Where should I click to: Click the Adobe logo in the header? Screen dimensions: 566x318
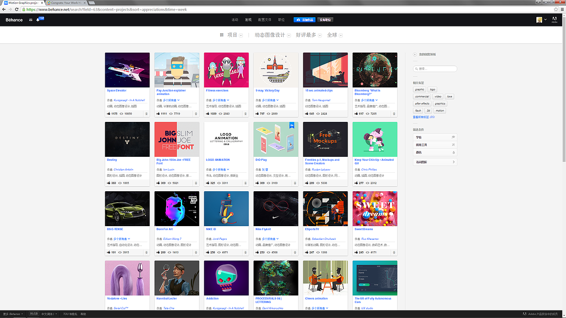[555, 20]
